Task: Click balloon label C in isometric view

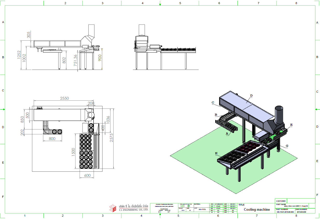Action: pyautogui.click(x=213, y=103)
